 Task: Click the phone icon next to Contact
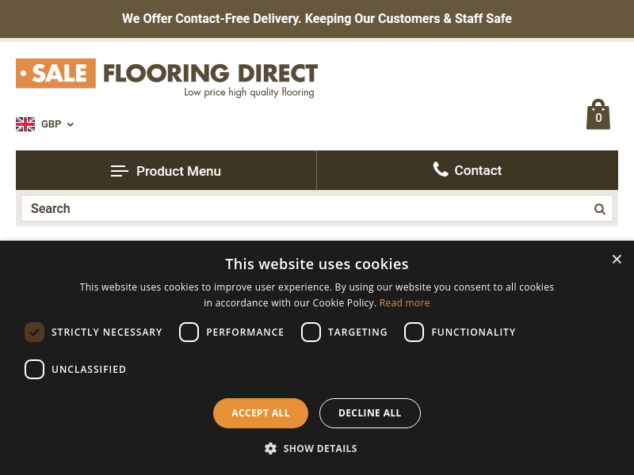point(441,169)
